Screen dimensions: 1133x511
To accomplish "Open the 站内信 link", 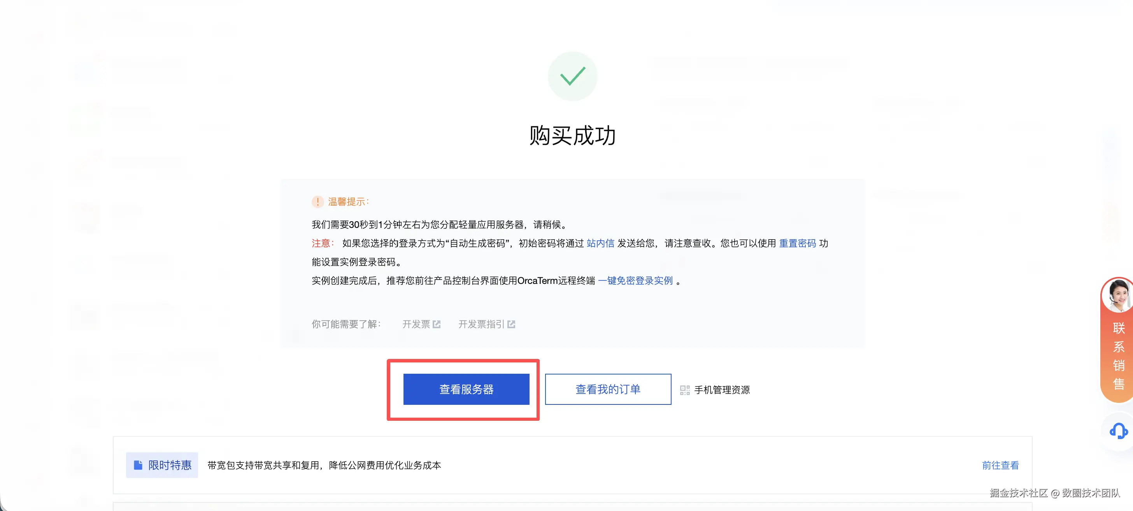I will pos(600,243).
